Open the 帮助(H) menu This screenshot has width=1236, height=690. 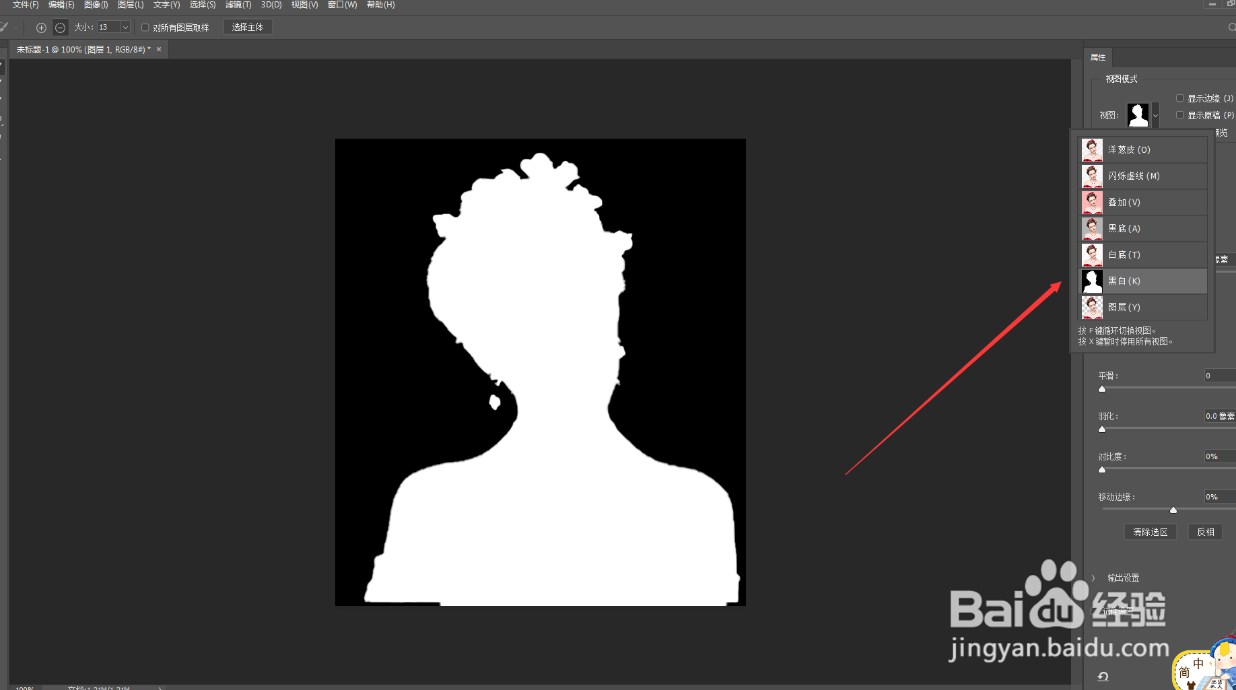click(x=380, y=5)
